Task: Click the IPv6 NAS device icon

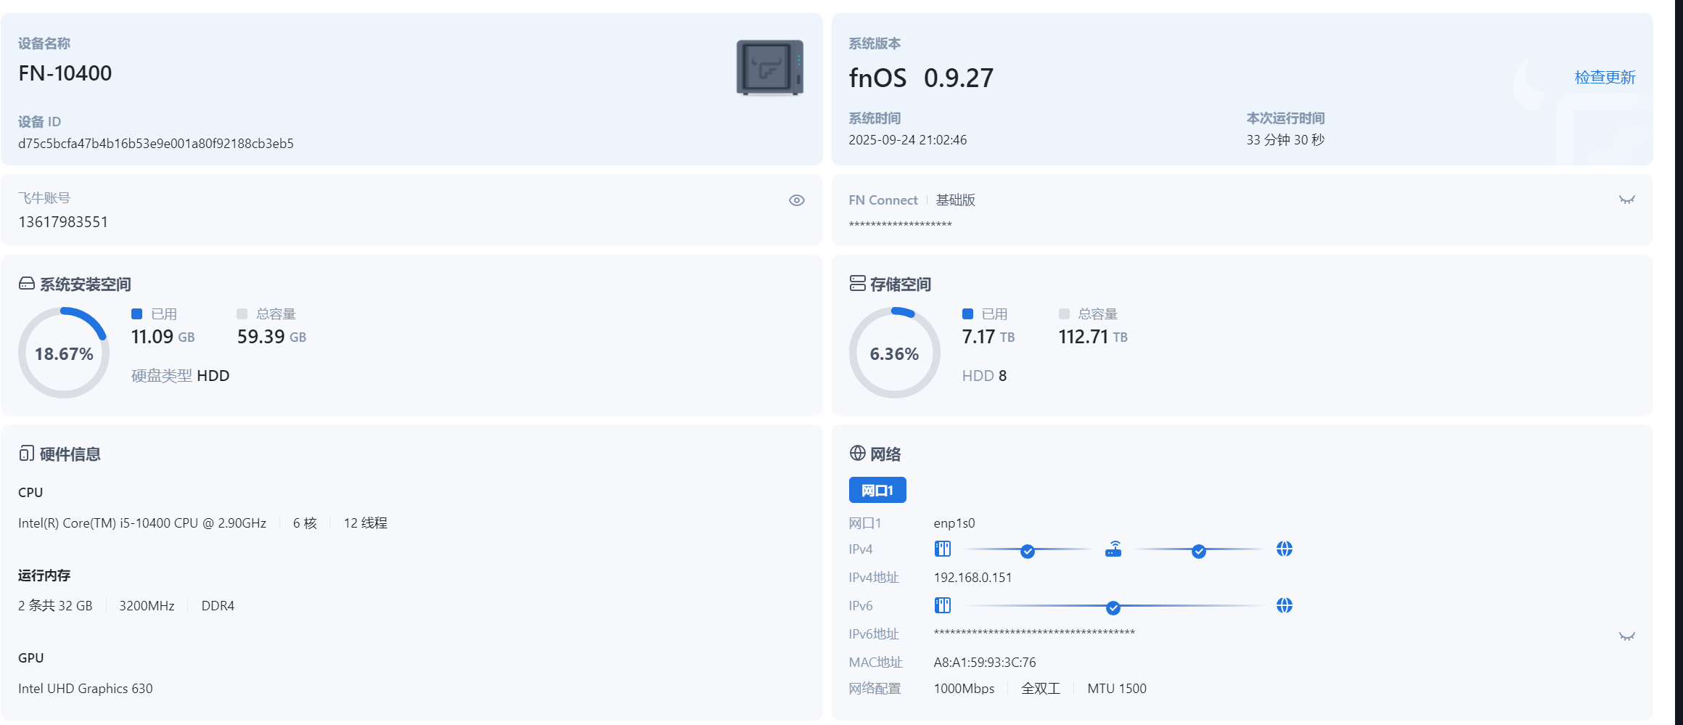Action: coord(942,605)
